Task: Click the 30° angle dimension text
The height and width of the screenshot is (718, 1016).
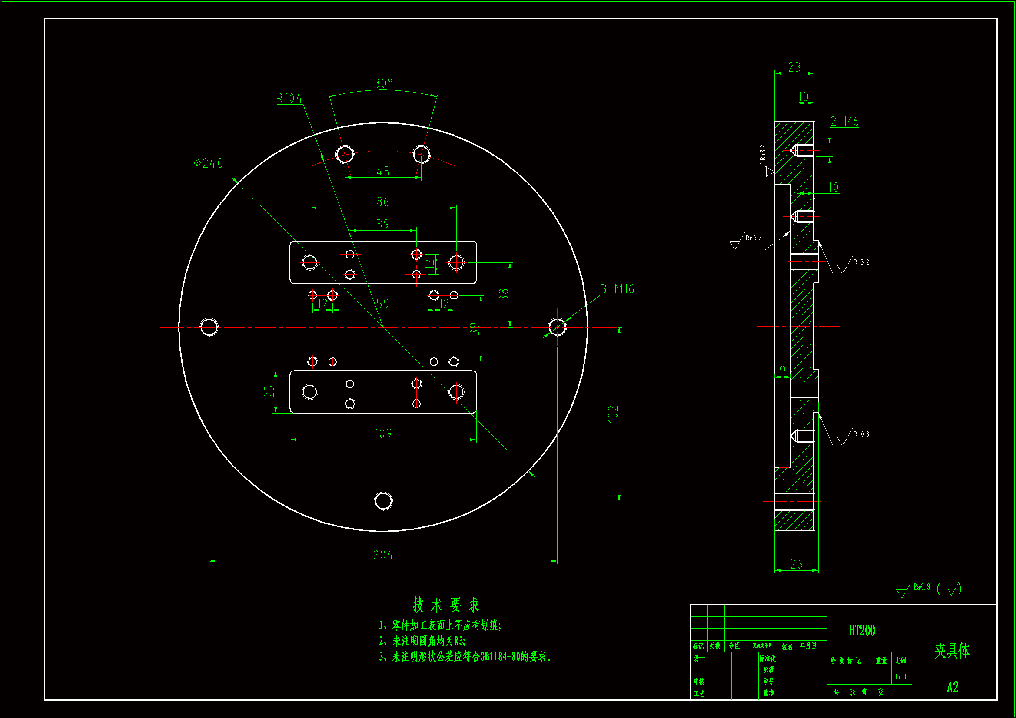Action: [x=383, y=83]
